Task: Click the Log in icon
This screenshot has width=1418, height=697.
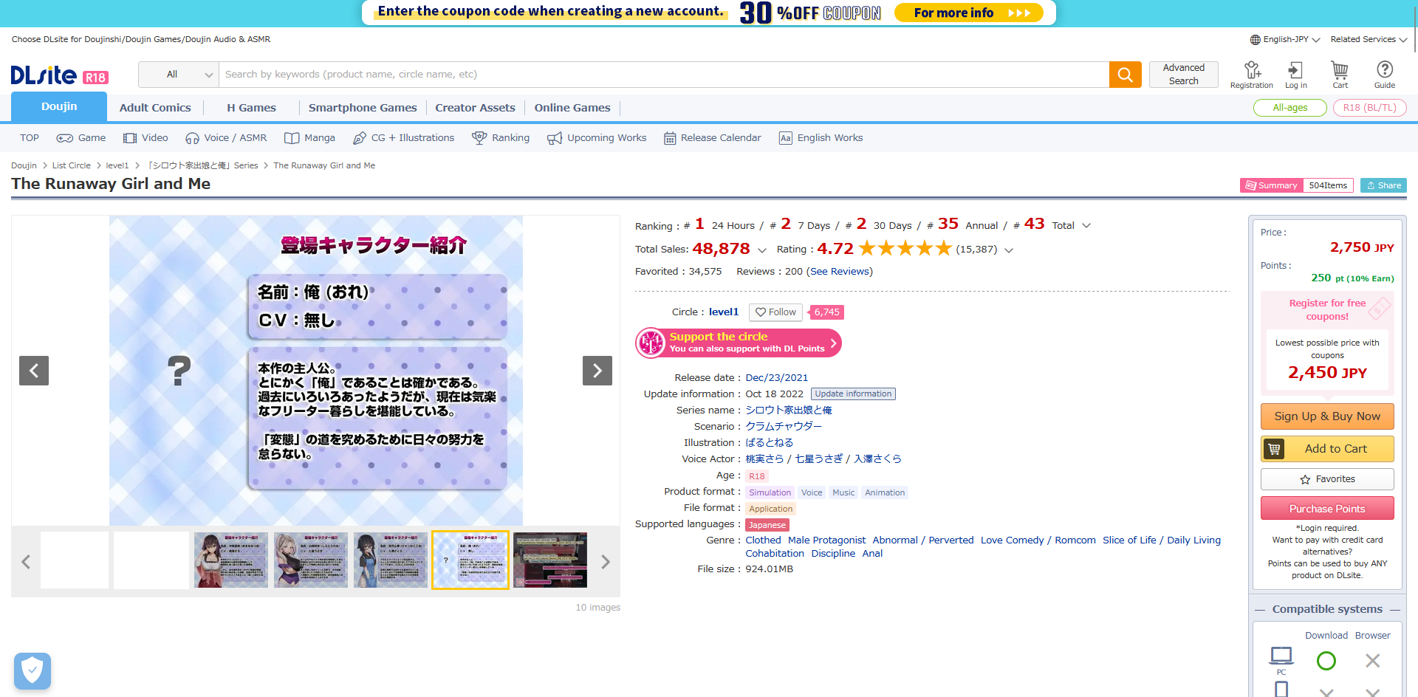Action: pos(1295,75)
